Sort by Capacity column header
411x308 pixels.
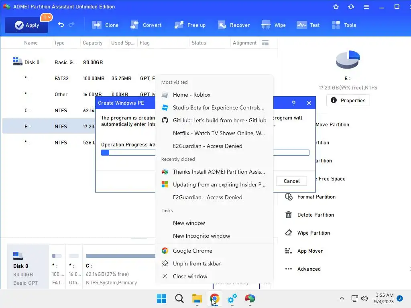pyautogui.click(x=93, y=43)
